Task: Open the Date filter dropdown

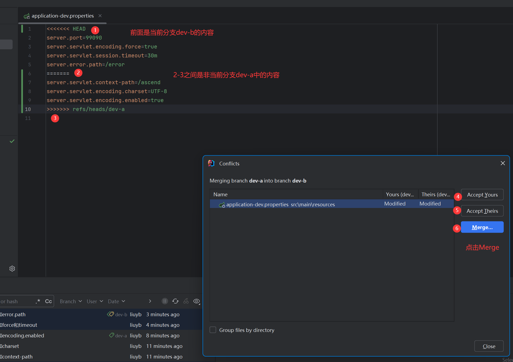Action: tap(116, 301)
